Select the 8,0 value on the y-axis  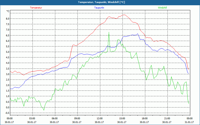click(7, 19)
